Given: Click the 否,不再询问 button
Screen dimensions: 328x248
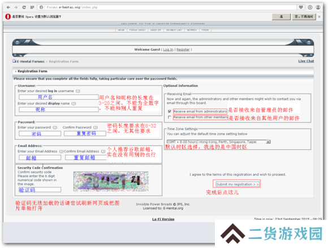Looking at the screenshot, I should click(304, 17).
